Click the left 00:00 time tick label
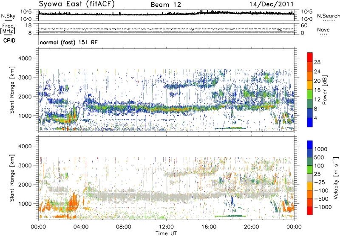Screen dimensions: 340x236 point(39,227)
